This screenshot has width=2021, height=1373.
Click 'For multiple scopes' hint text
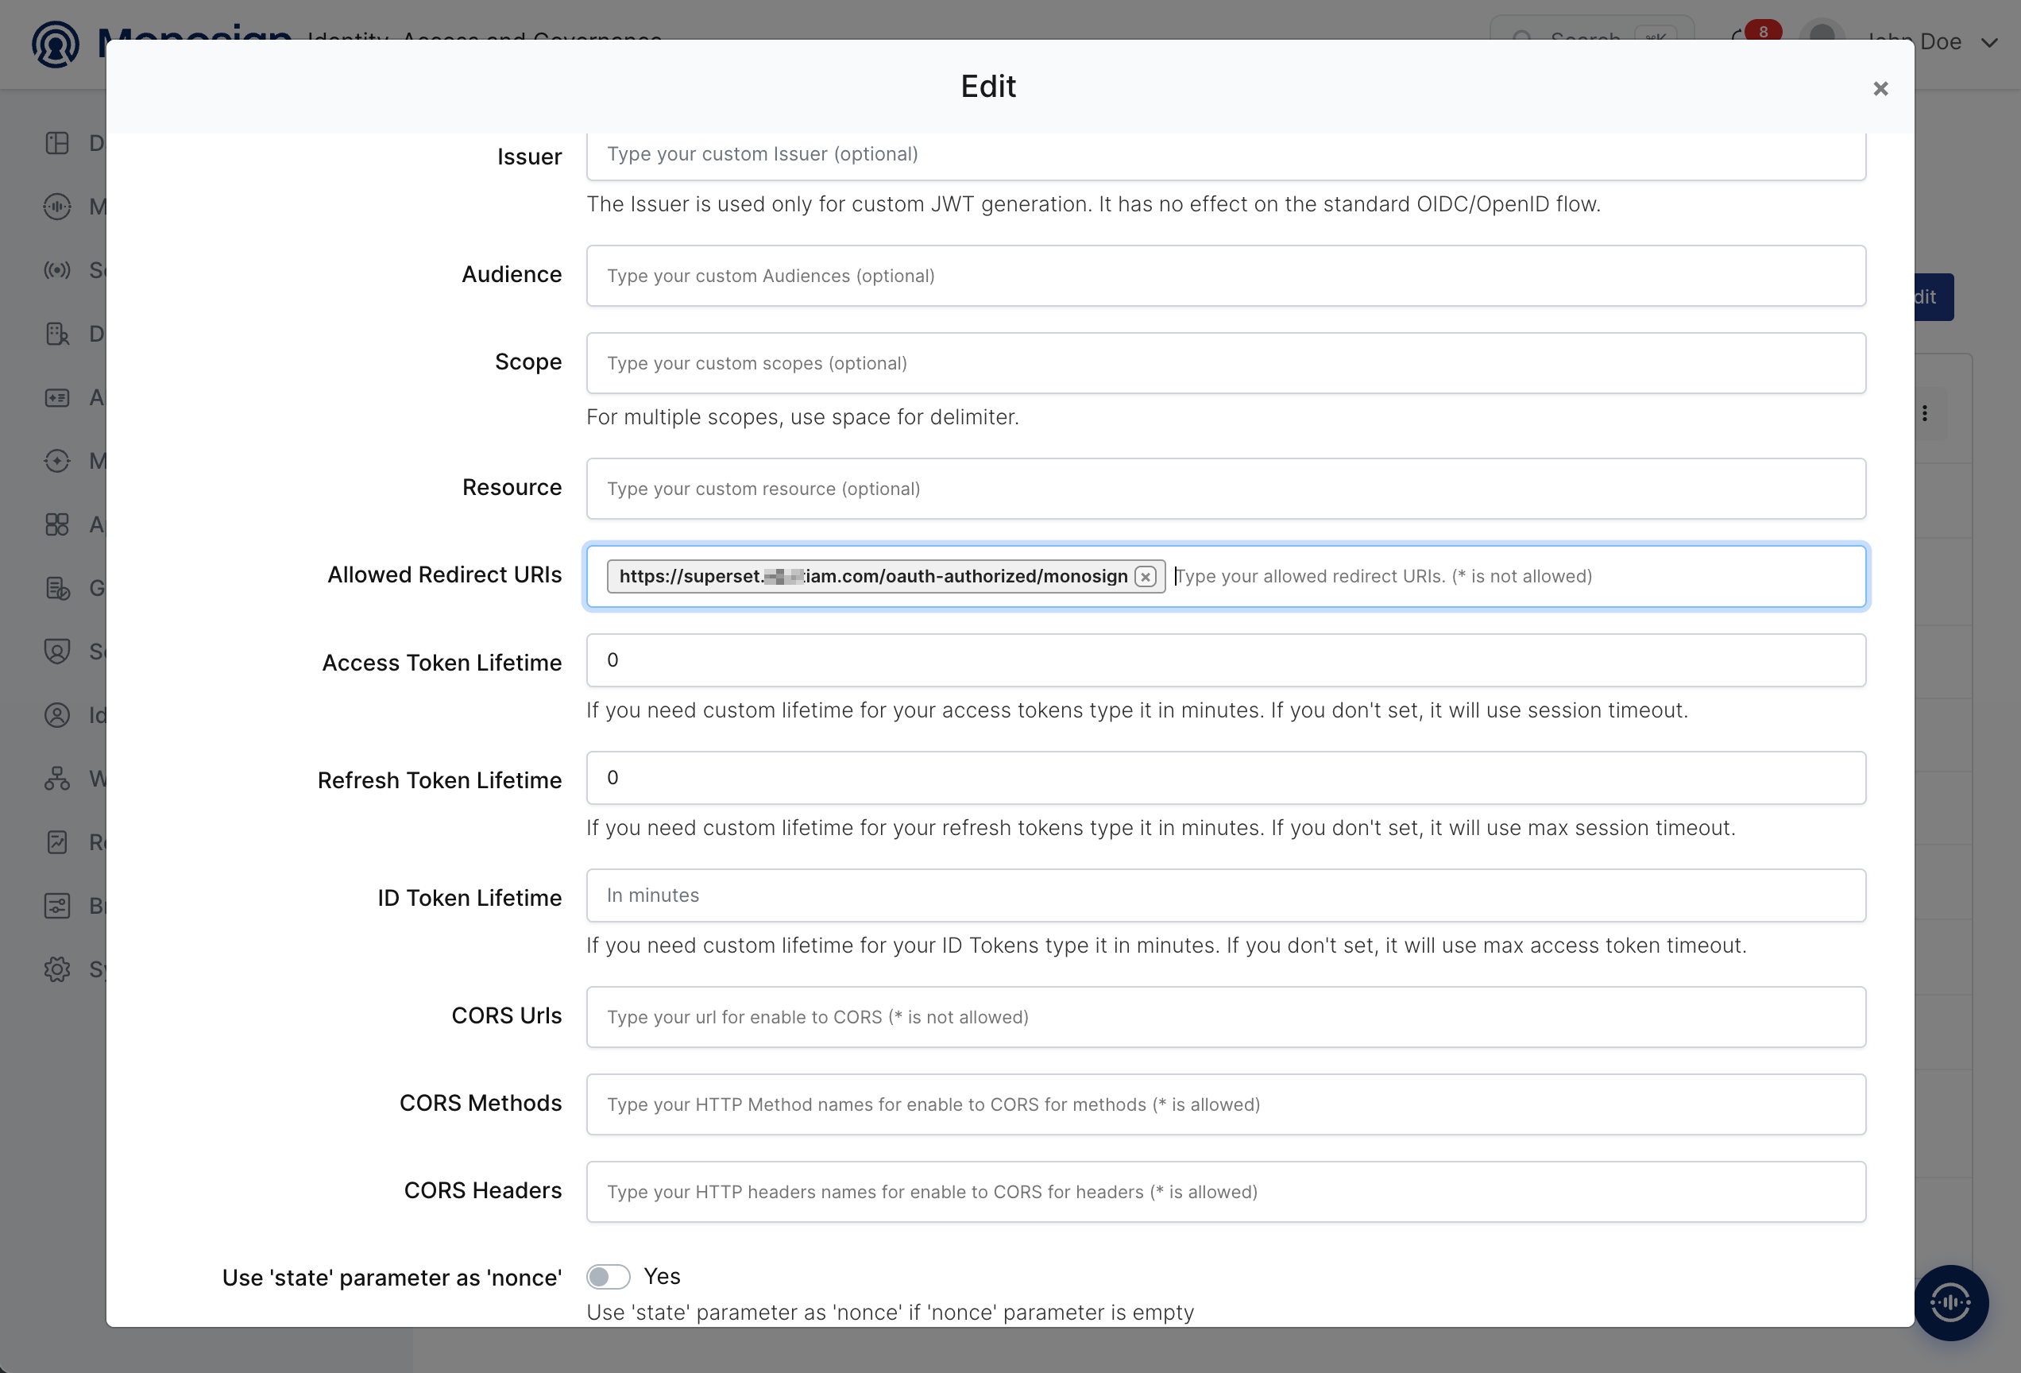click(802, 417)
